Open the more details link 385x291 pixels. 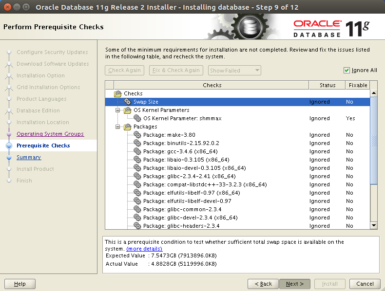144,249
